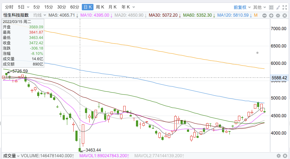The image size is (290, 159).
Task: Click the 5588.42 crosshair price tag
Action: coord(279,78)
